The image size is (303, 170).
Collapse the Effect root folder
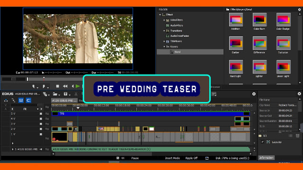click(x=160, y=15)
